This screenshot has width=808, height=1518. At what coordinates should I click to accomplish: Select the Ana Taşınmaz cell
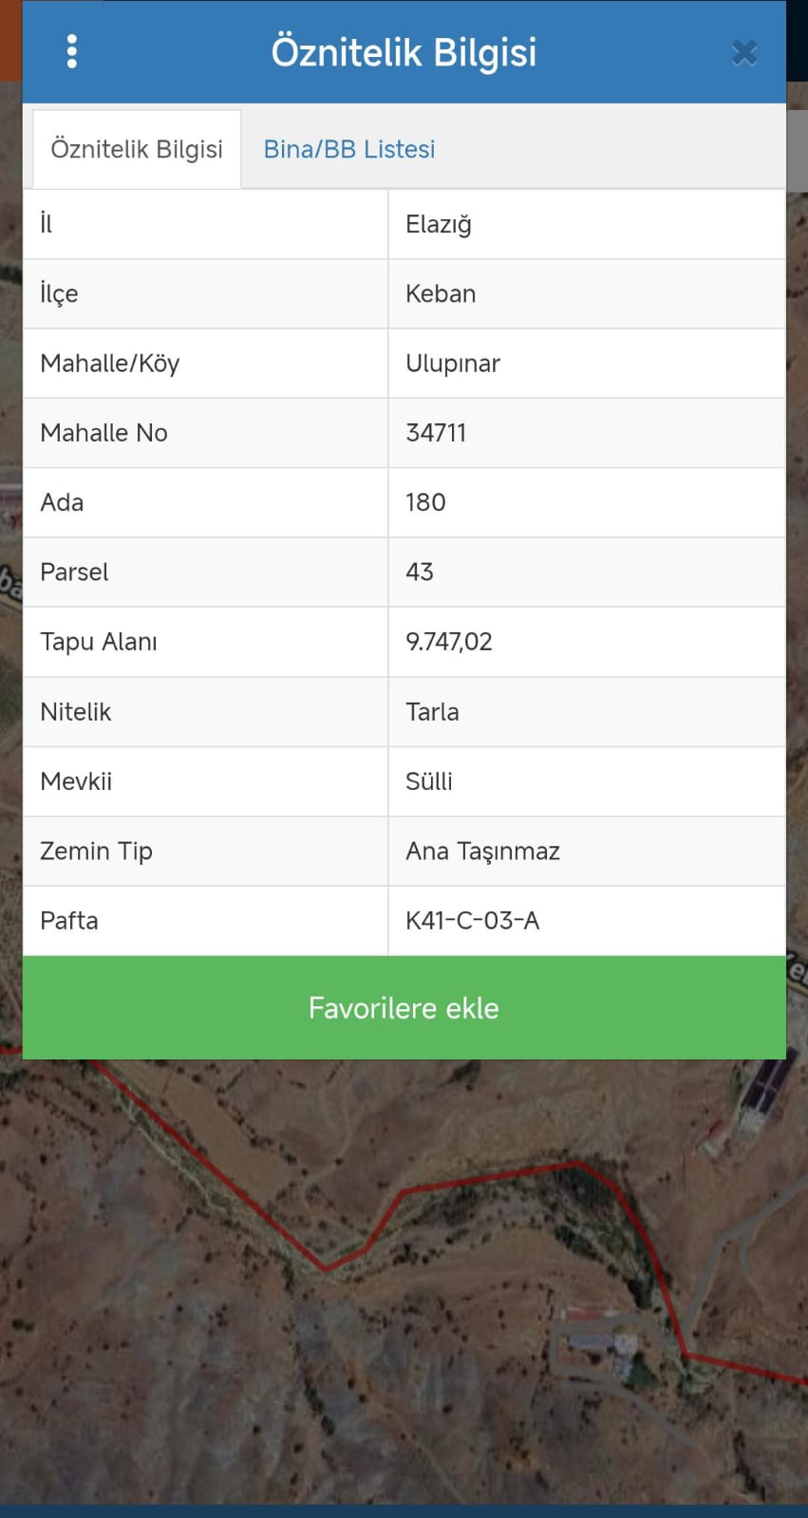pyautogui.click(x=587, y=851)
